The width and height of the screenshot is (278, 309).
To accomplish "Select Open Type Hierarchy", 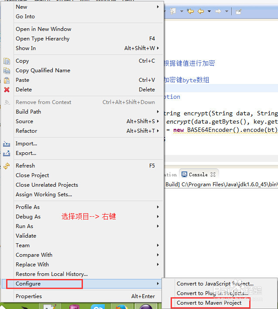I will [x=82, y=39].
